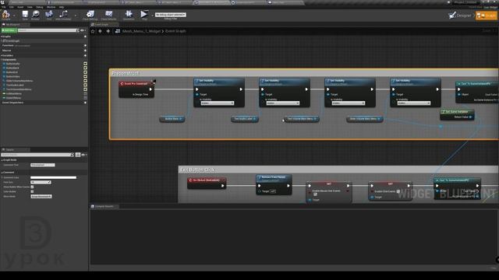
Task: Toggle the Hide Unrelated toolbar icon
Action: 63,15
